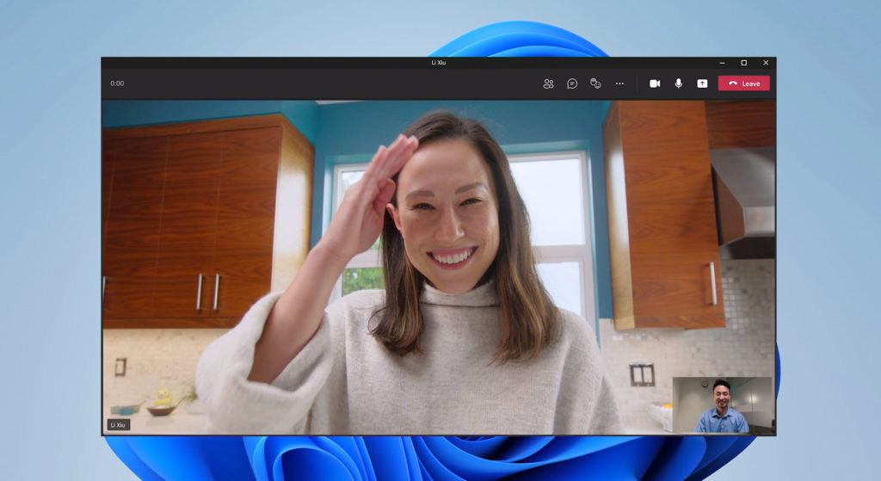
Task: Open More actions ellipsis menu
Action: [619, 83]
